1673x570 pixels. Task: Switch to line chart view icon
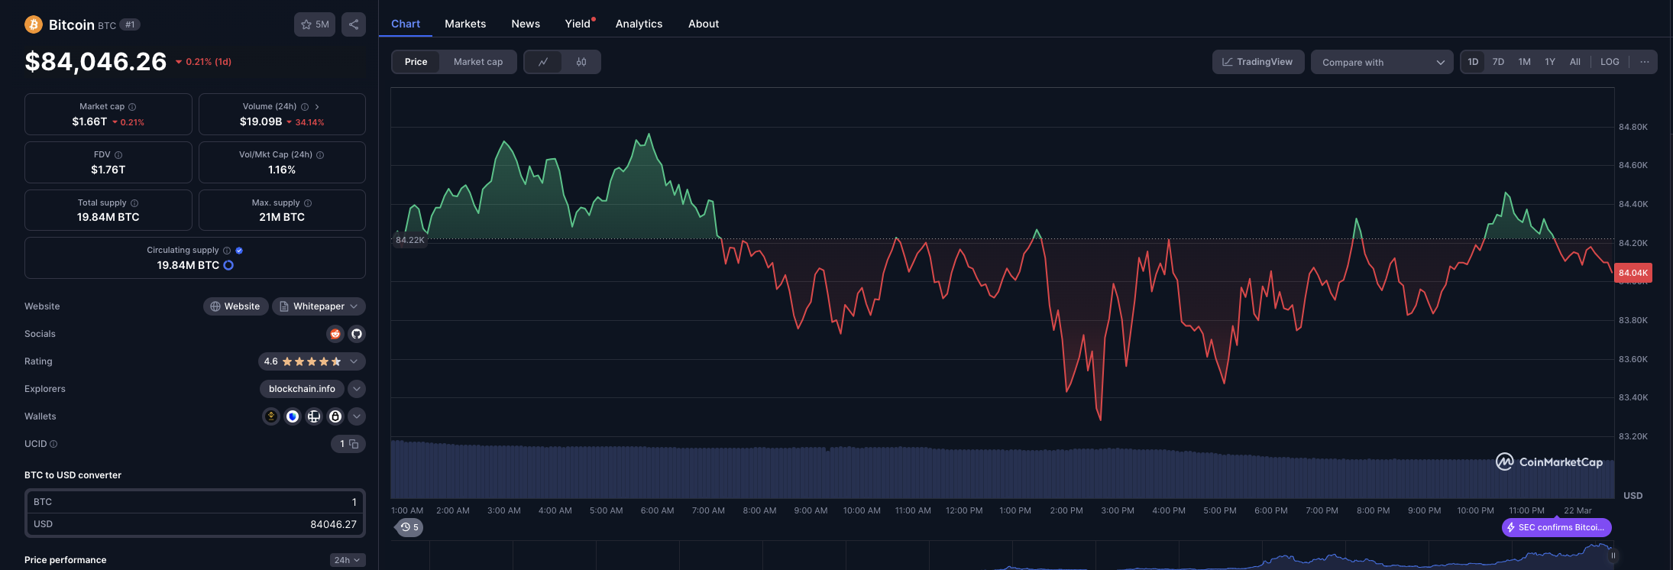click(543, 62)
